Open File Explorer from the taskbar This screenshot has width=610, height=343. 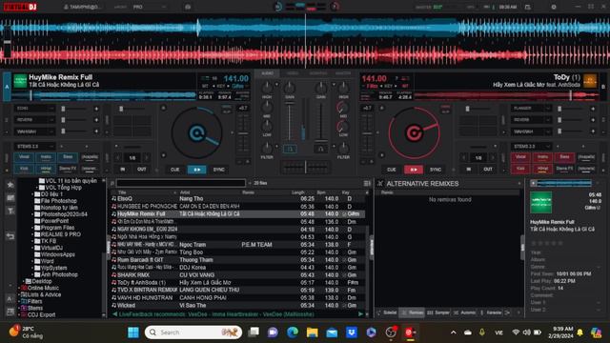pyautogui.click(x=312, y=333)
